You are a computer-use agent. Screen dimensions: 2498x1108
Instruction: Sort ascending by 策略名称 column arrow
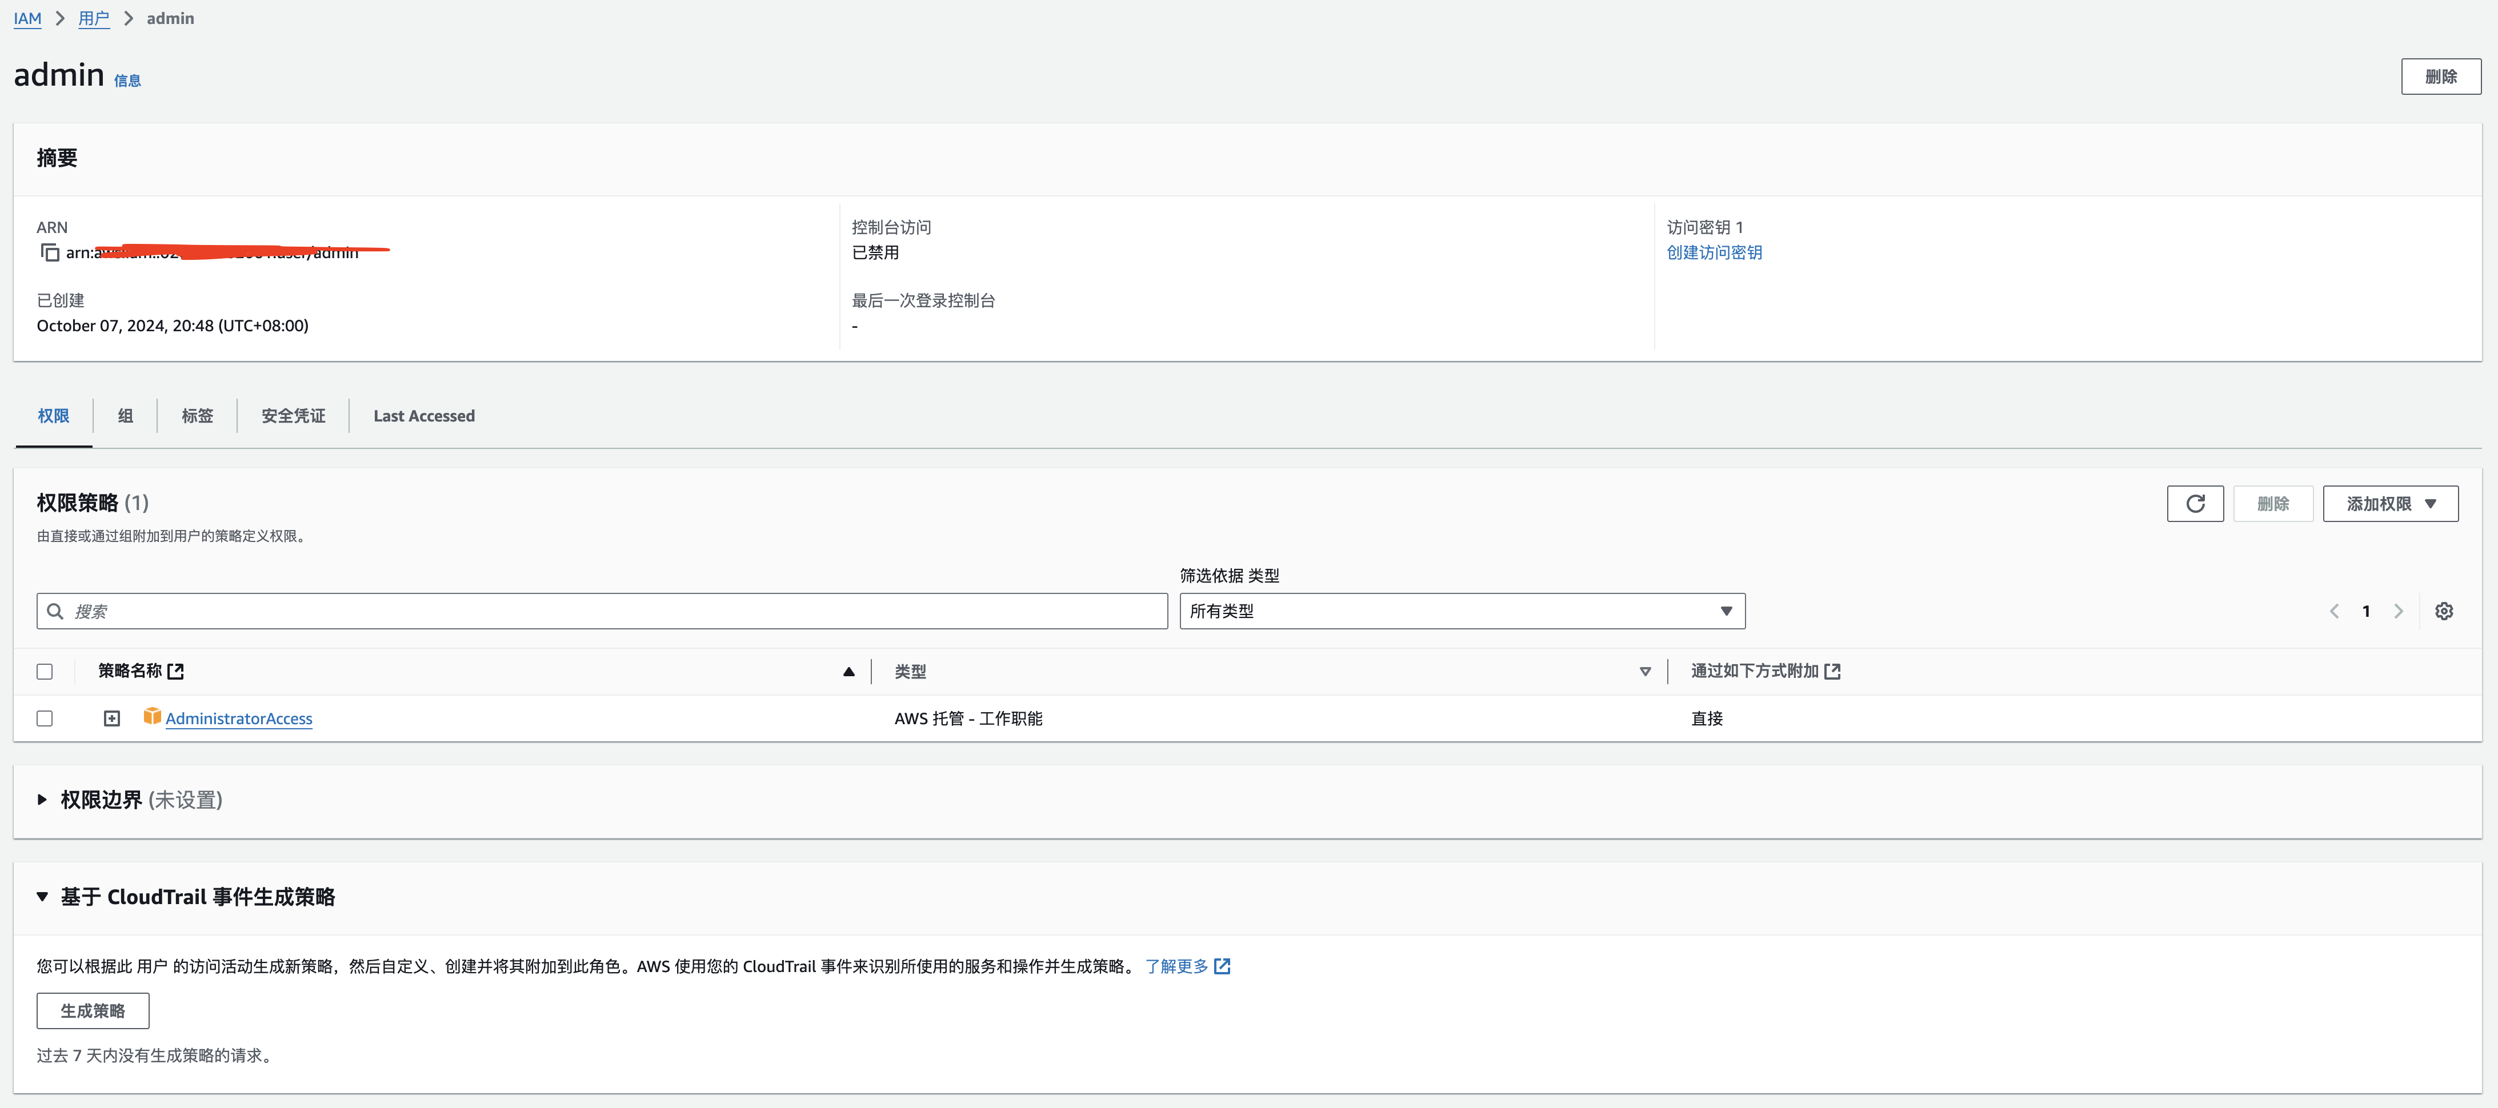click(x=848, y=671)
